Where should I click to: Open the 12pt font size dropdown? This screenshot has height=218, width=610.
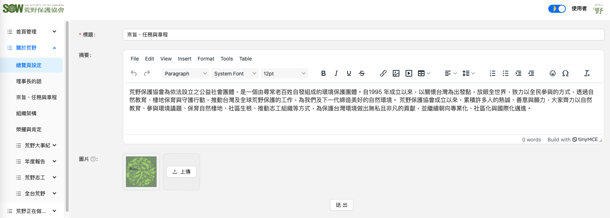(x=284, y=73)
